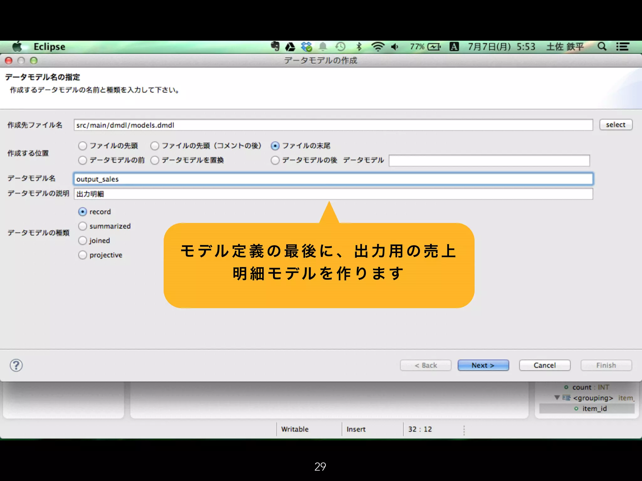Select ファイルの先頭 position option
Screen dimensions: 642x481
coord(83,146)
